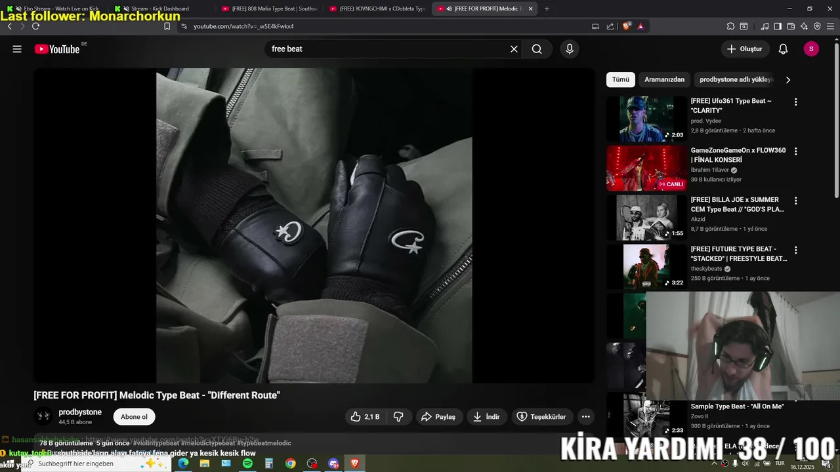Open the YouTube notifications bell

[783, 49]
